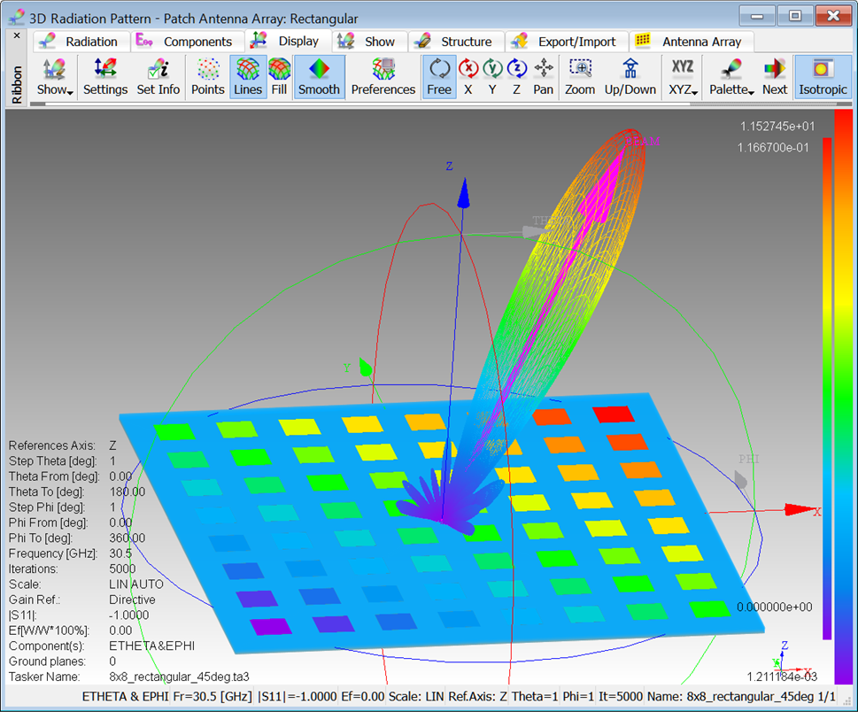Viewport: 858px width, 712px height.
Task: Click the status bar Ref.Axis: Z entry
Action: pos(478,697)
